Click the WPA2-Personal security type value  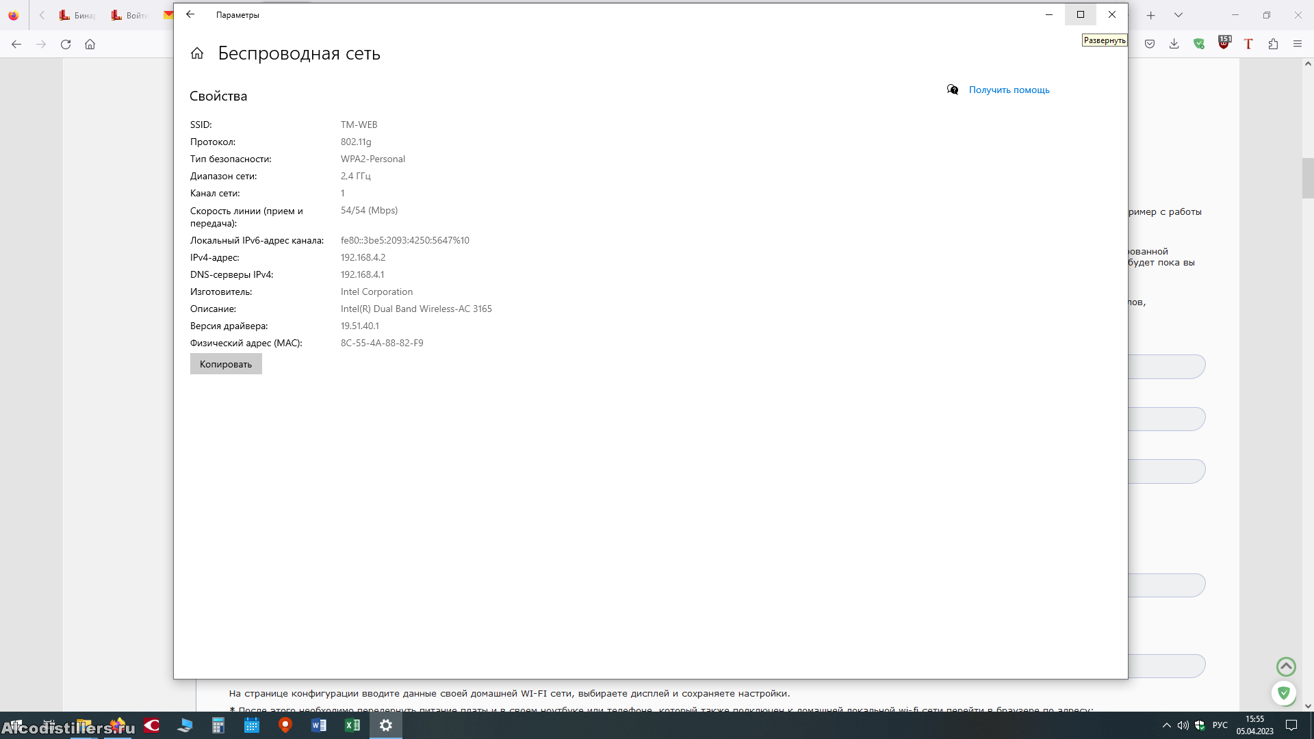373,159
